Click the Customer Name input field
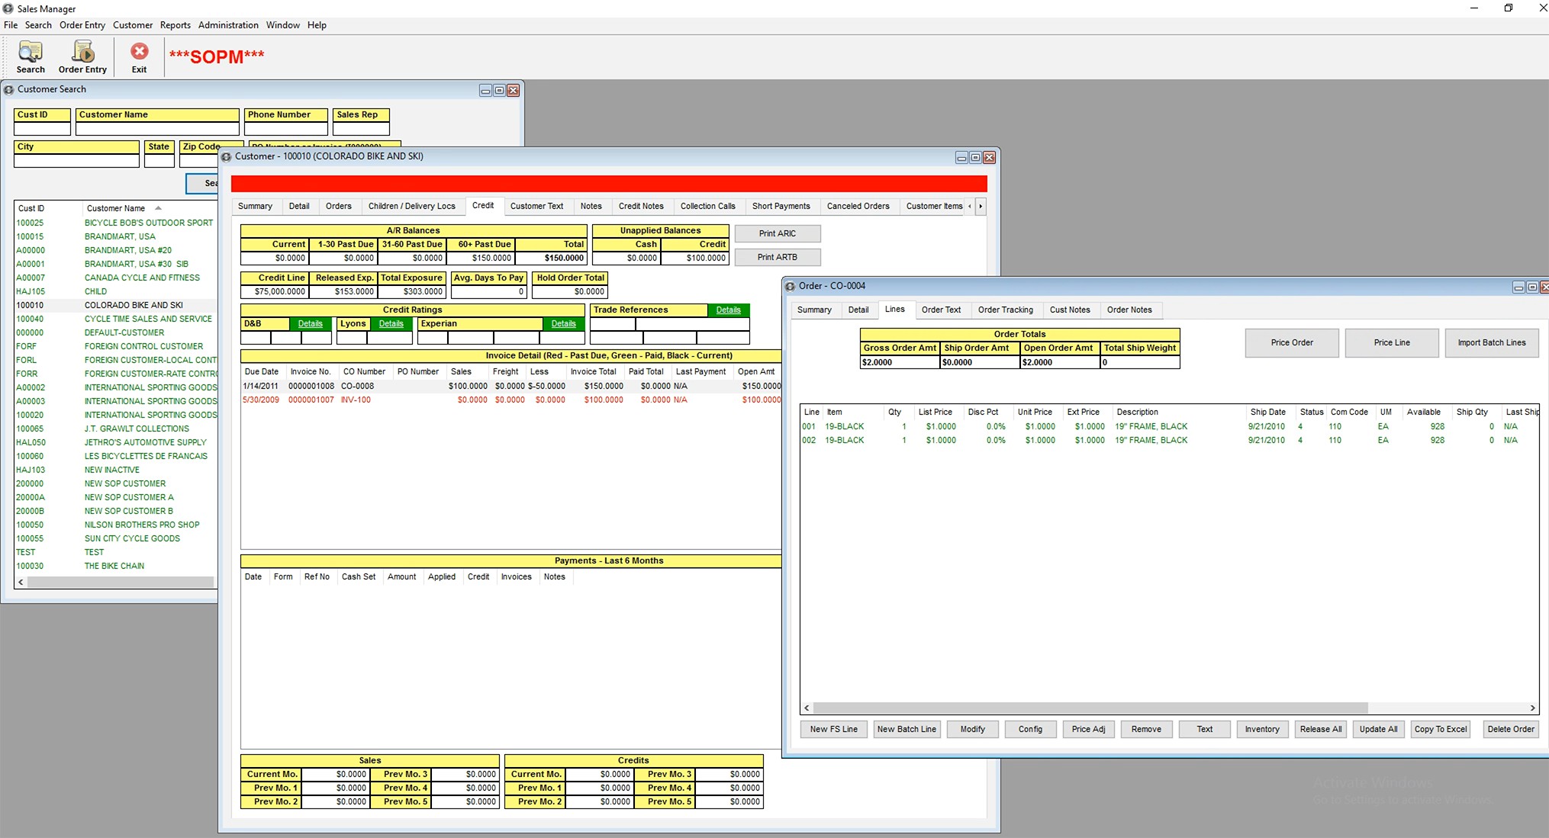The width and height of the screenshot is (1549, 838). (157, 129)
